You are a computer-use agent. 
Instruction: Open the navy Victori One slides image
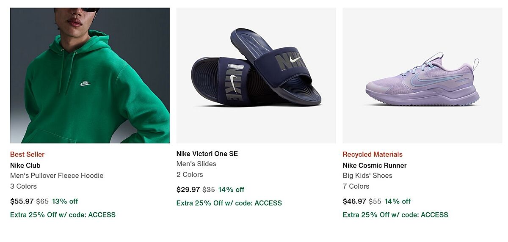256,75
